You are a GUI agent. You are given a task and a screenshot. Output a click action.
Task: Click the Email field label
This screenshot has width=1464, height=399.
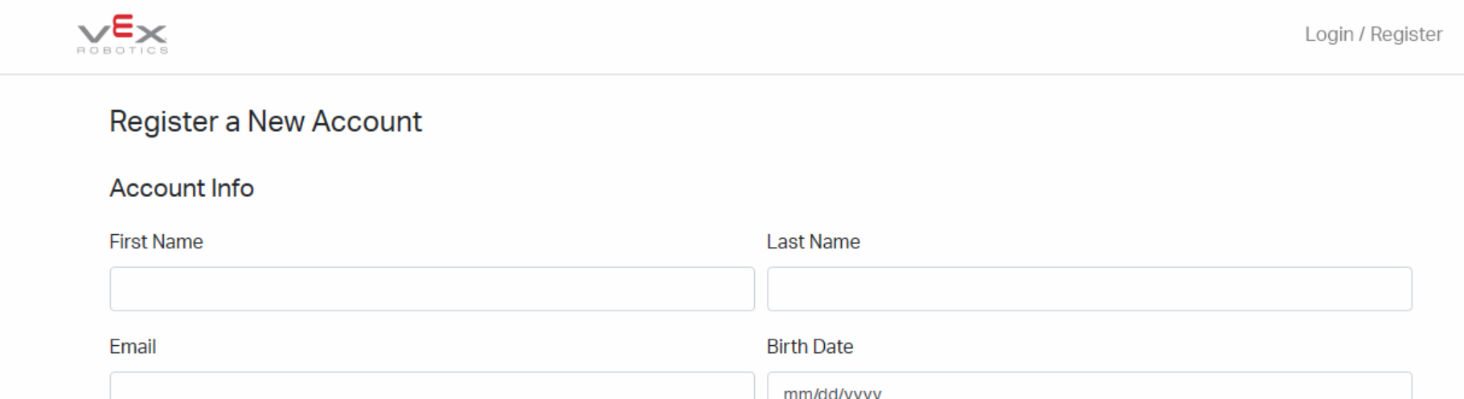click(133, 347)
